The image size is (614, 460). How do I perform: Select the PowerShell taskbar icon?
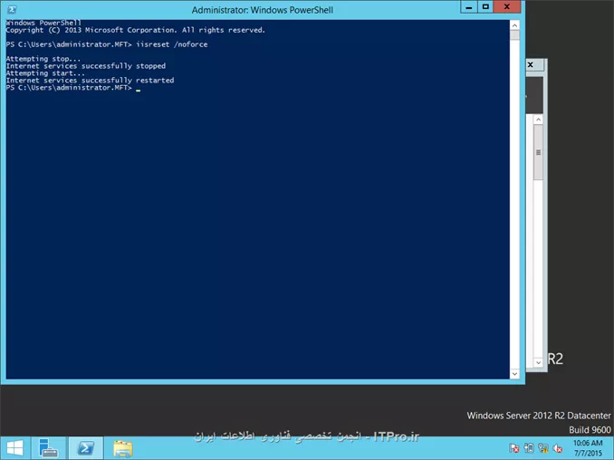click(86, 448)
